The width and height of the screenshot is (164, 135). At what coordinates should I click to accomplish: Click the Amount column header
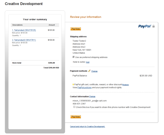(52, 25)
